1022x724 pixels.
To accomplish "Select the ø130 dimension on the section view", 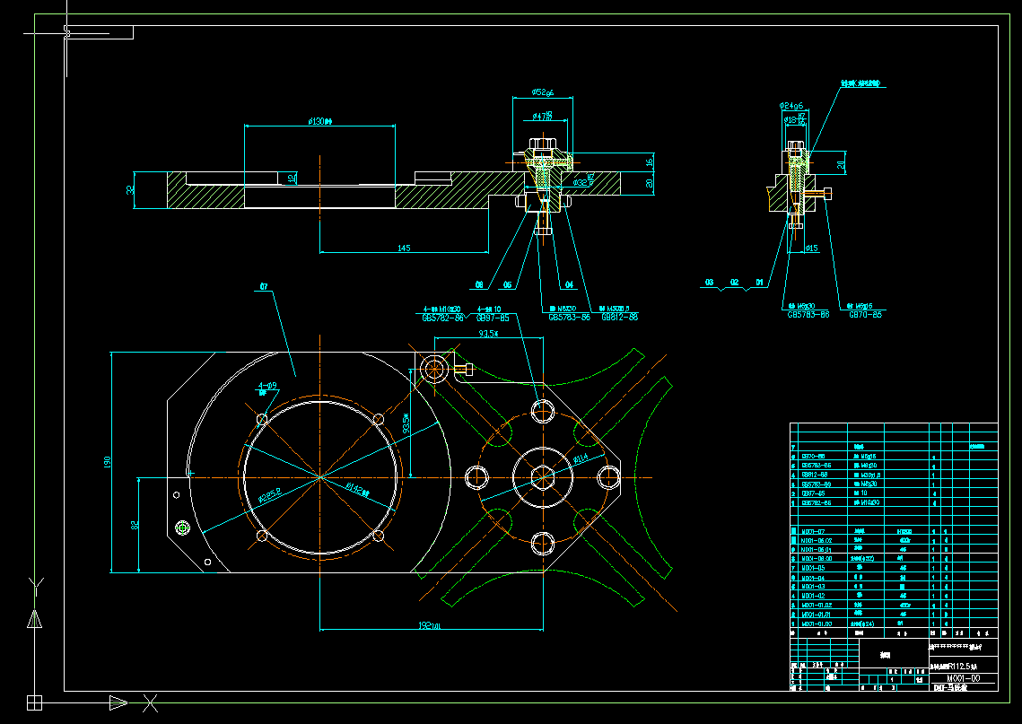I will click(x=320, y=121).
